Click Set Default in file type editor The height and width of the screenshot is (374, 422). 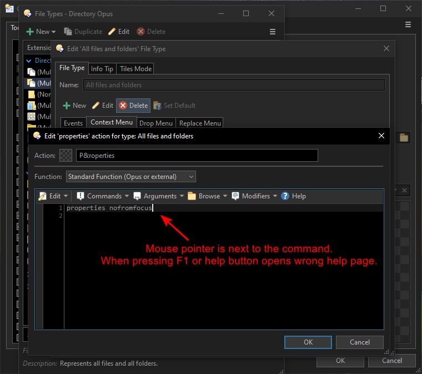tap(174, 106)
